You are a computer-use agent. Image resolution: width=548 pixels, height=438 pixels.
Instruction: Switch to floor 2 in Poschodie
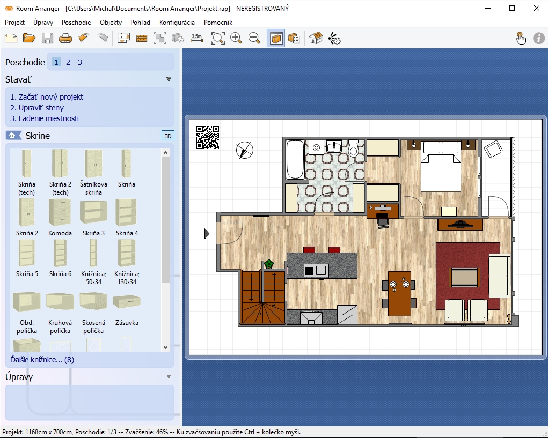coord(68,62)
